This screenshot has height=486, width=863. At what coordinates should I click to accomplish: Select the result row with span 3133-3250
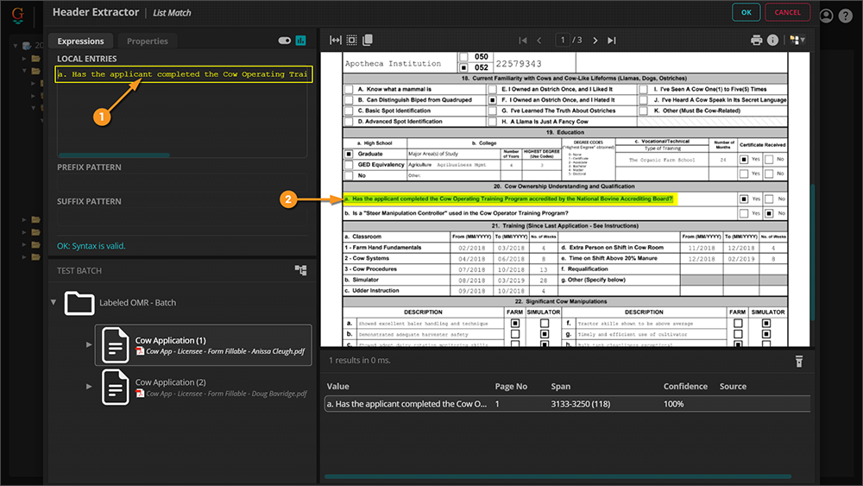coord(567,404)
